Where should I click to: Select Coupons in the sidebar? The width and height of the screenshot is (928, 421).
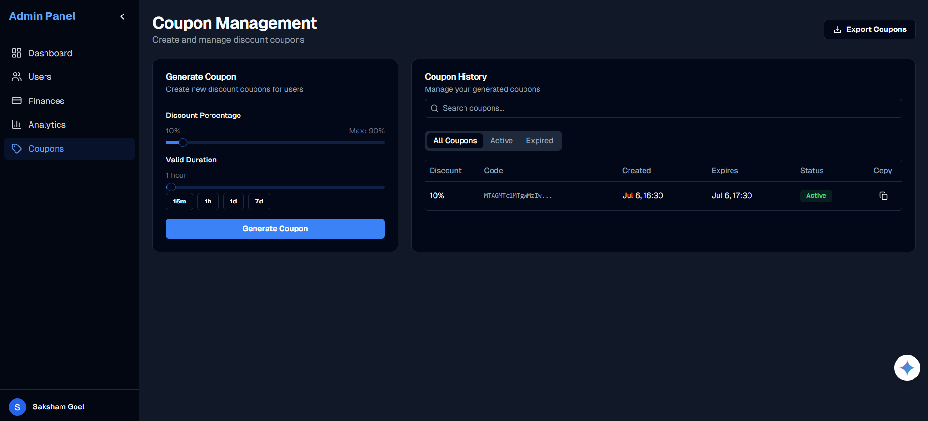[69, 148]
